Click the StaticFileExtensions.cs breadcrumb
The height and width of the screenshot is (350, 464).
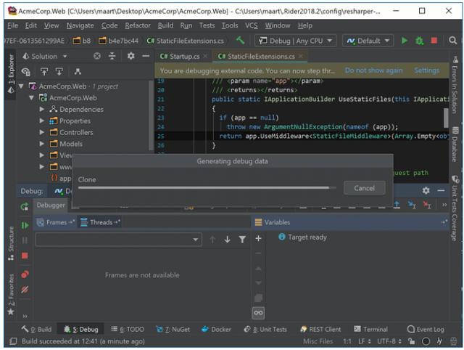click(186, 41)
